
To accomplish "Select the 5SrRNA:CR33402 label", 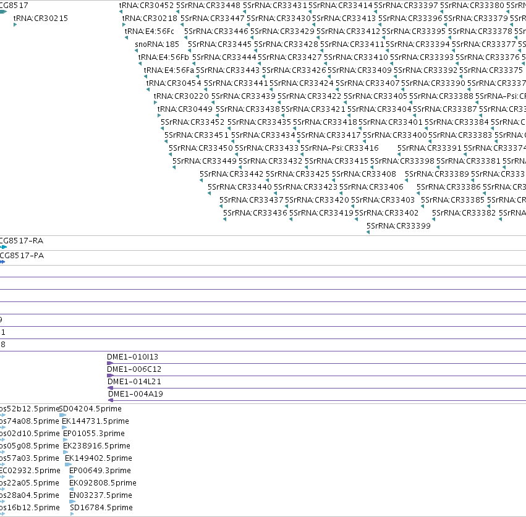I will [x=386, y=213].
